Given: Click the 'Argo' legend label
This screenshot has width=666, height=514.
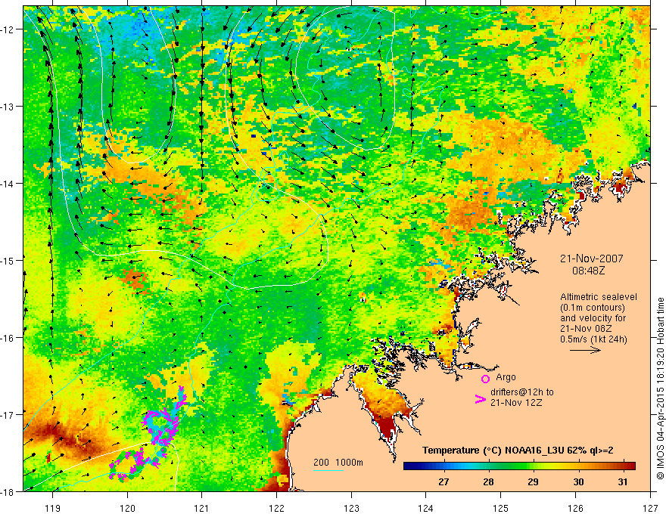Looking at the screenshot, I should tap(506, 377).
